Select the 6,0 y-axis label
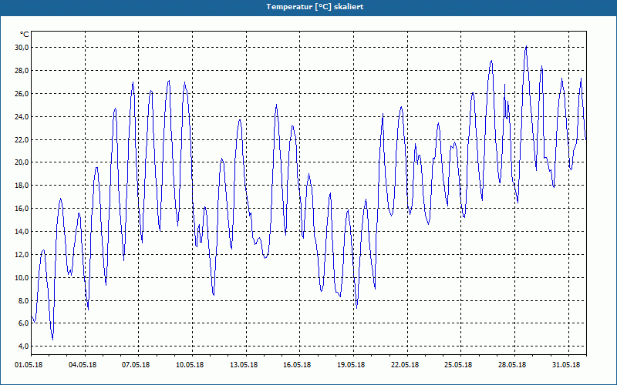The width and height of the screenshot is (617, 385). click(23, 323)
